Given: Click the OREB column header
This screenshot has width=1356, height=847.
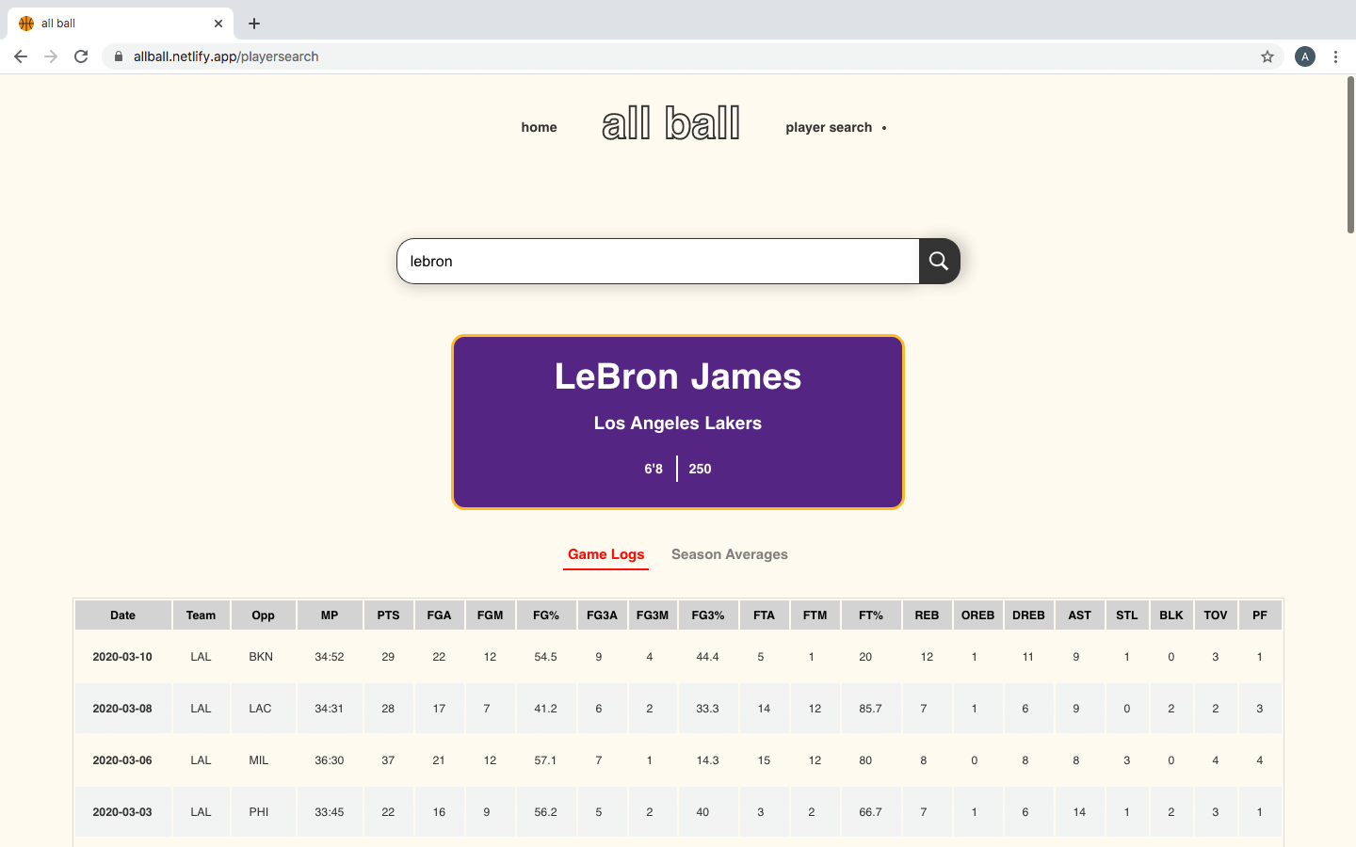Looking at the screenshot, I should point(977,615).
